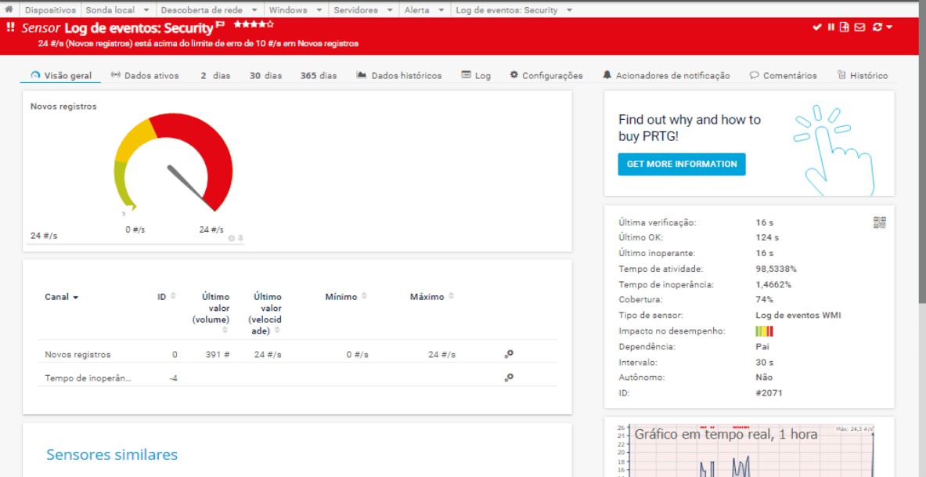Viewport: 926px width, 477px height.
Task: Open gauge settings gear icon
Action: (x=232, y=238)
